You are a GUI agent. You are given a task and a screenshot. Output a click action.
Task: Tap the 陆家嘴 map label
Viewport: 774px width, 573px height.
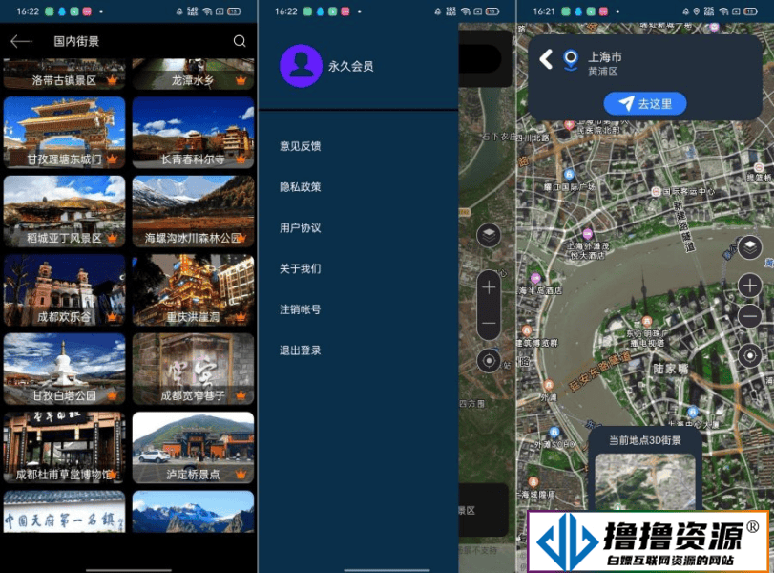(670, 369)
